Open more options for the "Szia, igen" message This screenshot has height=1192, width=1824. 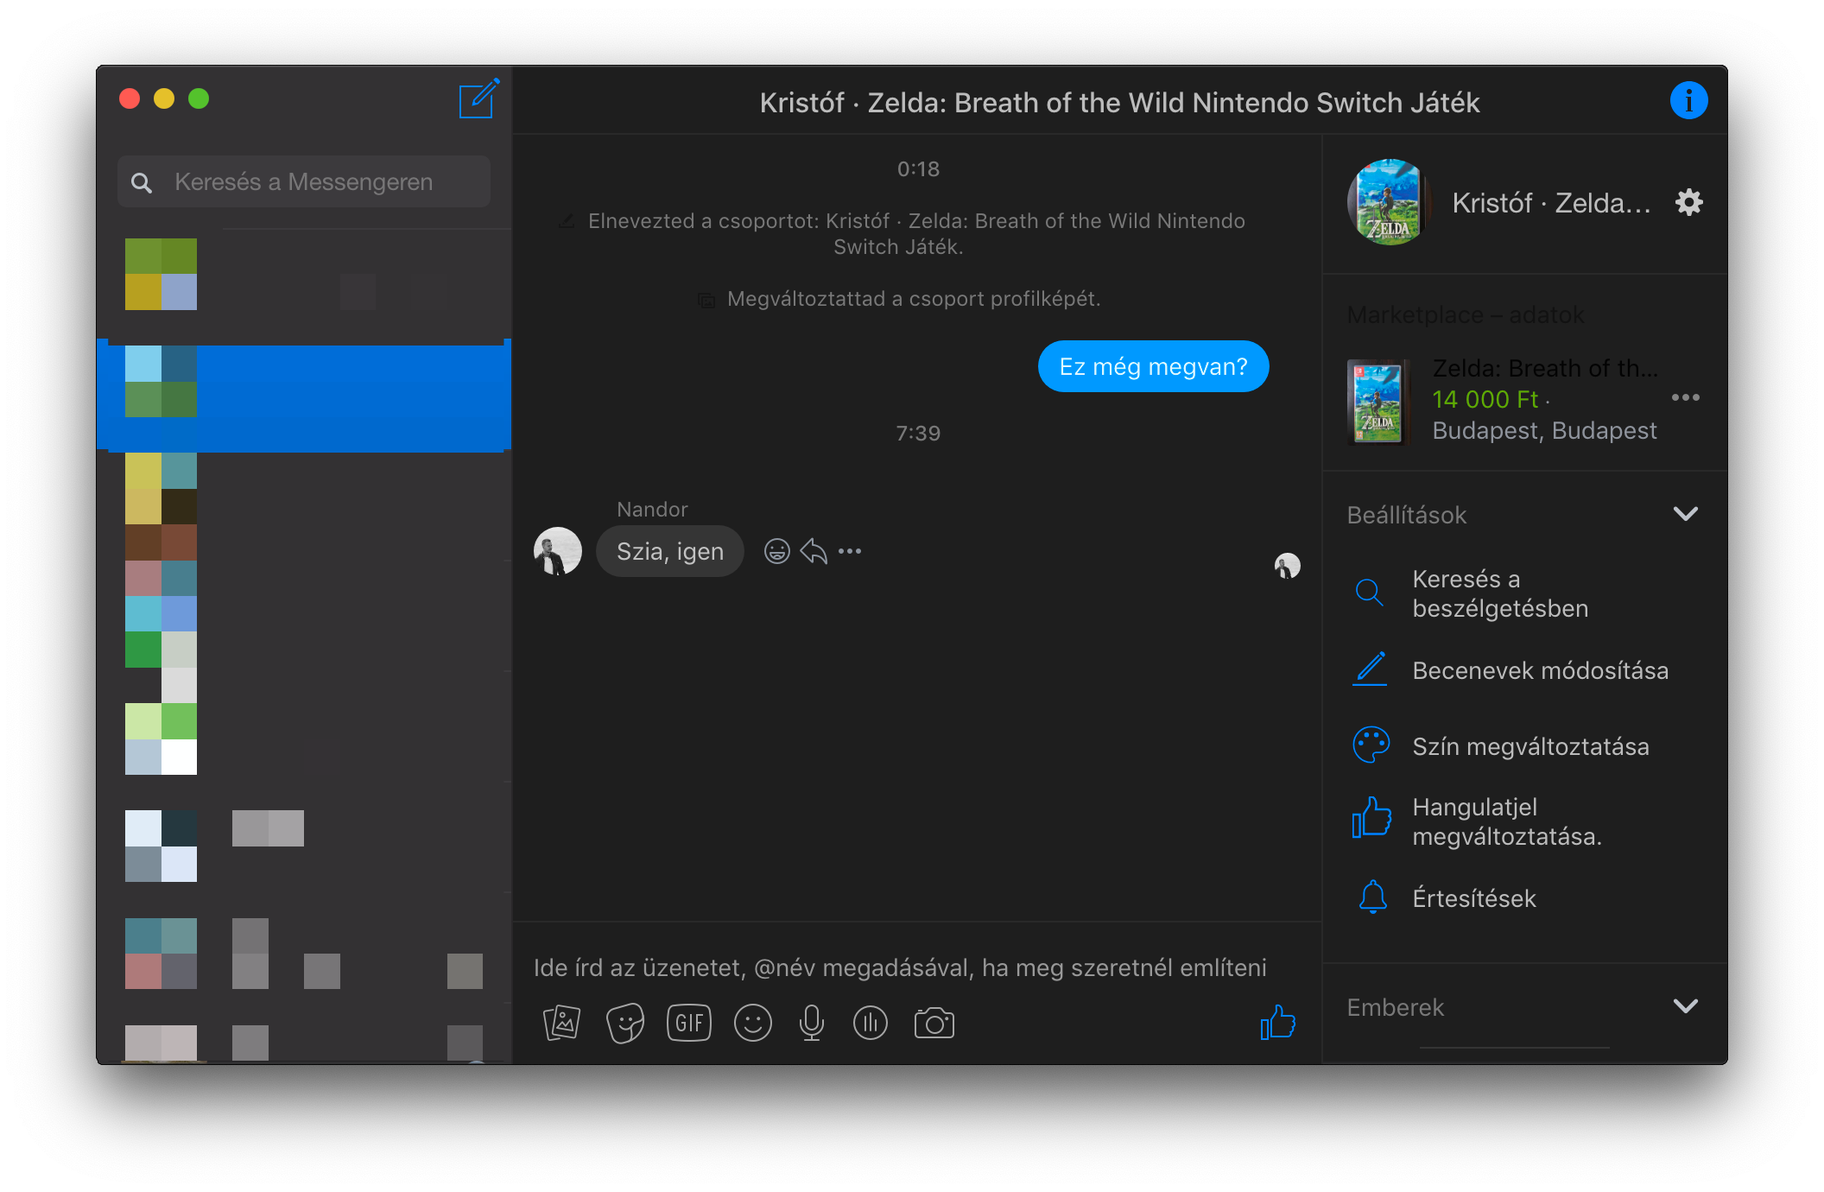click(x=850, y=551)
